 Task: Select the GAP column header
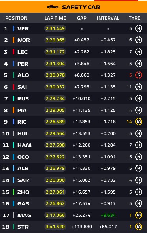tap(82, 18)
